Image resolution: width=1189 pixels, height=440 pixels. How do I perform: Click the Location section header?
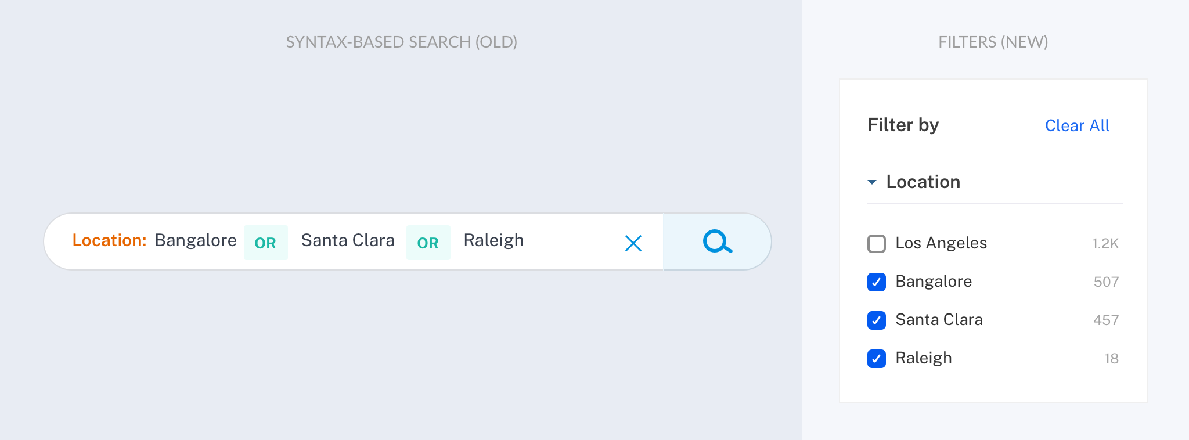click(x=923, y=182)
